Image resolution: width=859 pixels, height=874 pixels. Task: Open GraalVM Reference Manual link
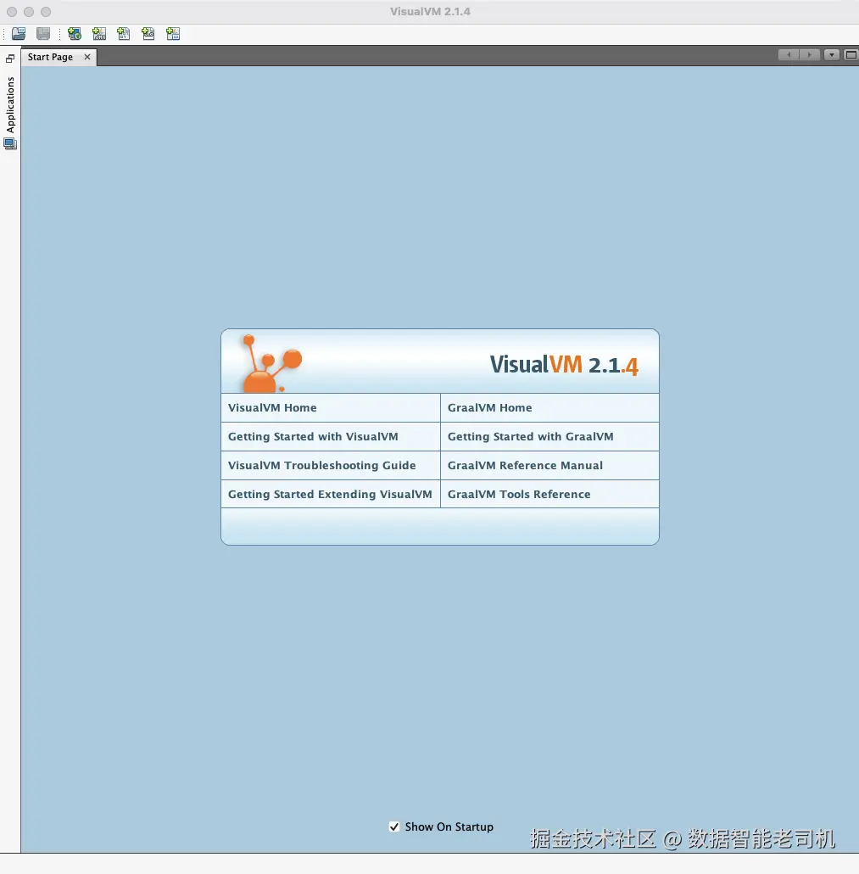525,466
